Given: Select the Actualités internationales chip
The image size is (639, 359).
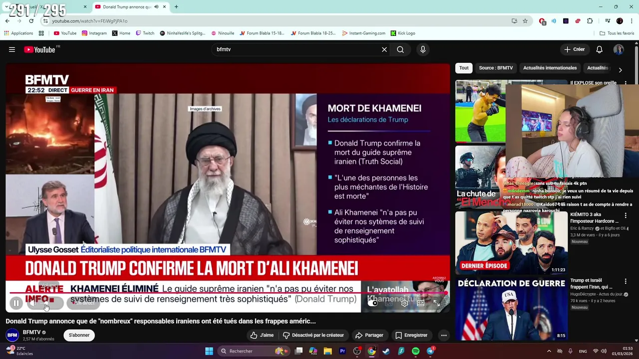Looking at the screenshot, I should (x=550, y=68).
